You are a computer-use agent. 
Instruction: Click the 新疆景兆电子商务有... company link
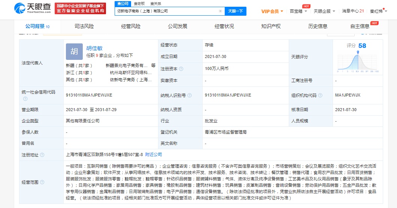[126, 65]
